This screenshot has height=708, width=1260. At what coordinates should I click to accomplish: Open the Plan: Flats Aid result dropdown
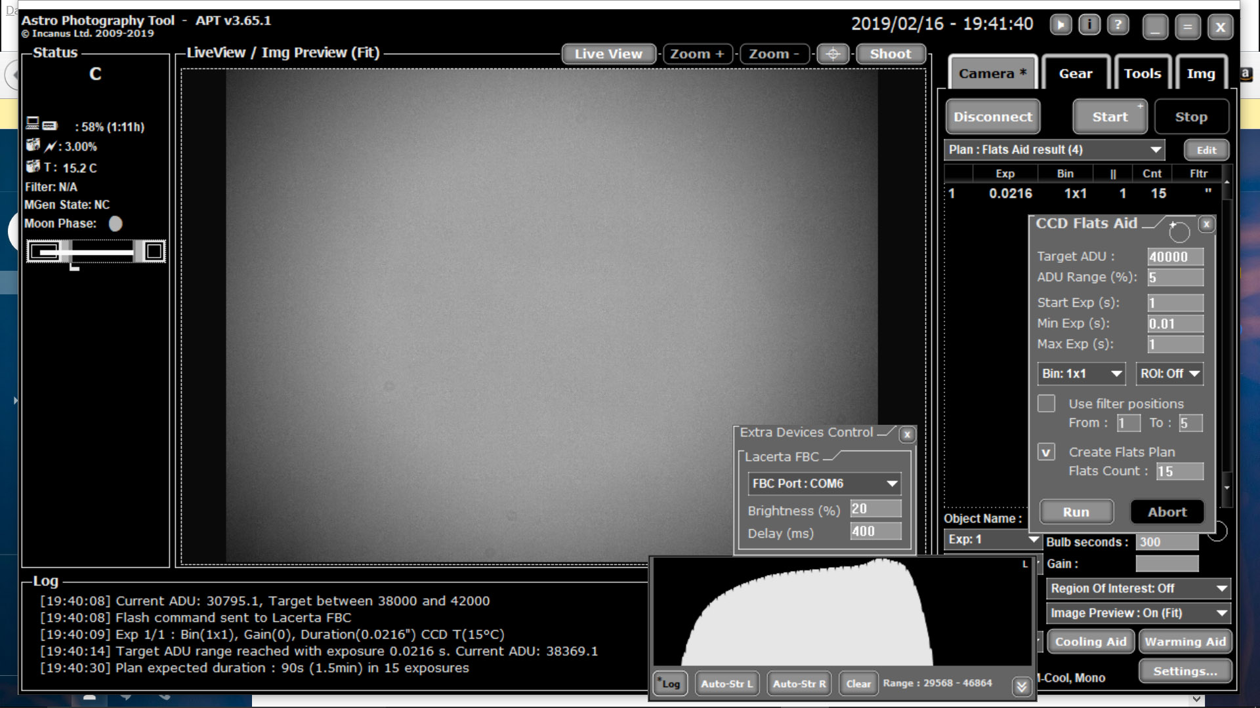click(x=1054, y=149)
